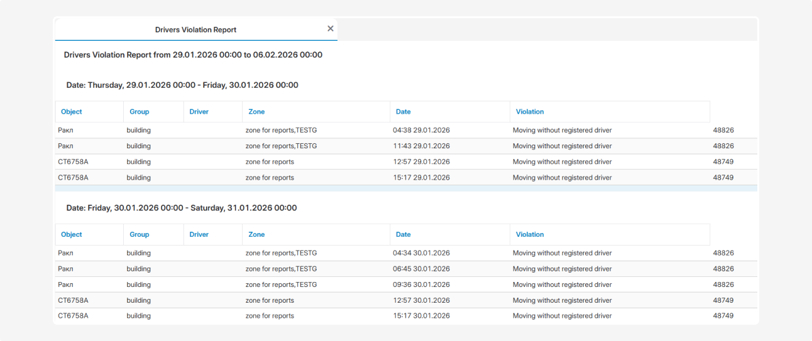Image resolution: width=812 pixels, height=341 pixels.
Task: Click the zone cell in the 06:45 30.01.2026 row
Action: tap(281, 269)
